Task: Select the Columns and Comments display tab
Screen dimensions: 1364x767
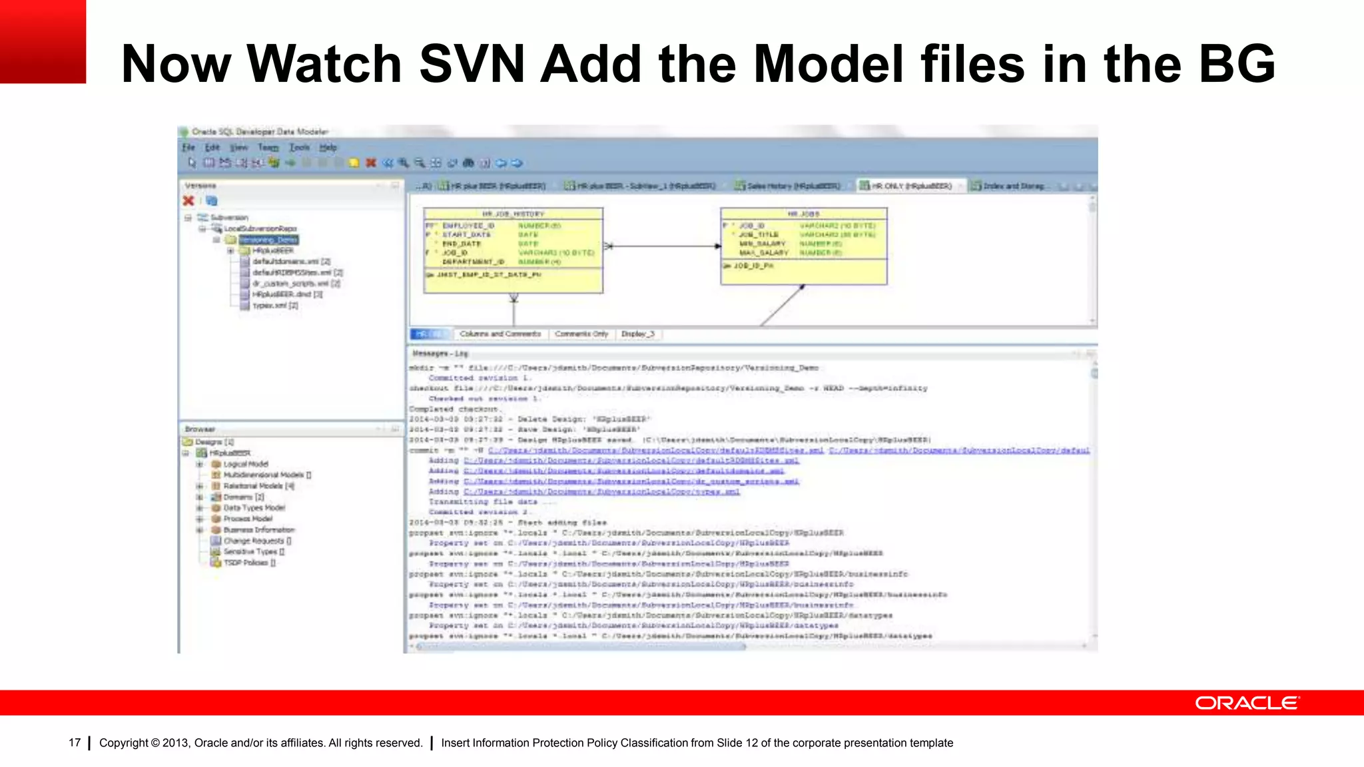Action: click(500, 334)
